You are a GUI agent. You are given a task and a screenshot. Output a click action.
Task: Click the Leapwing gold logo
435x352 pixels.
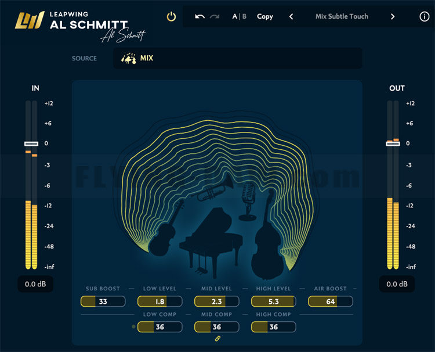[30, 20]
